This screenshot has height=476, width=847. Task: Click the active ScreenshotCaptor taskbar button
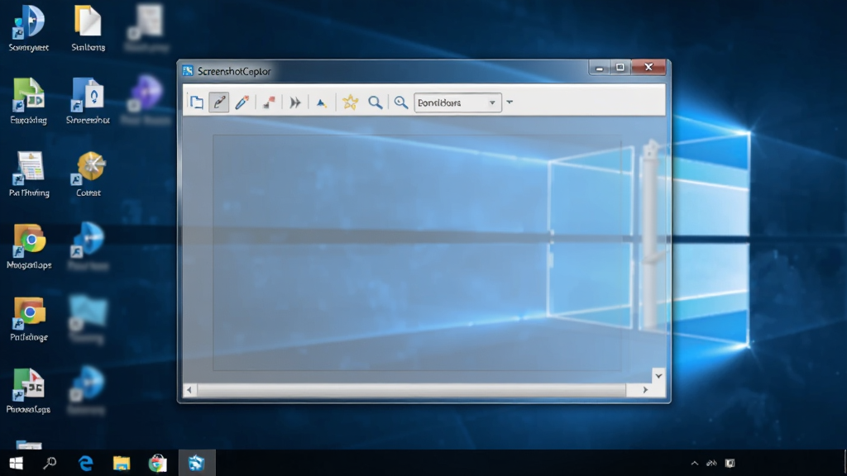(197, 463)
